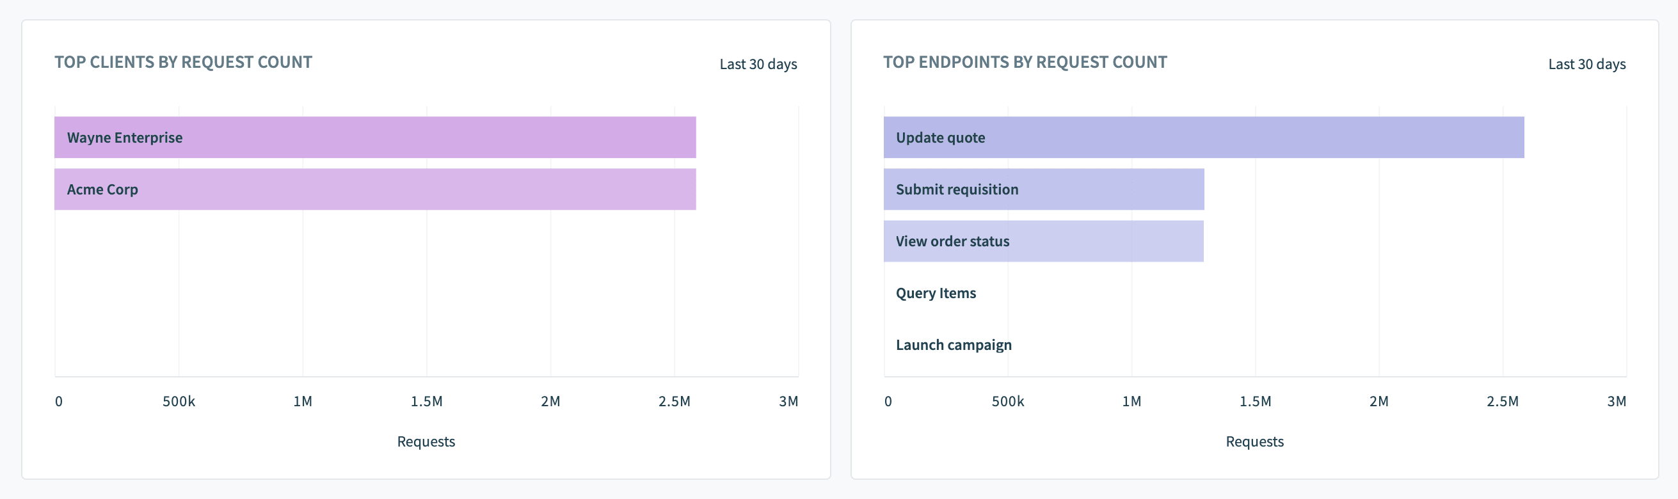Click the 500k tick on endpoints chart
The height and width of the screenshot is (499, 1678).
(x=1008, y=401)
